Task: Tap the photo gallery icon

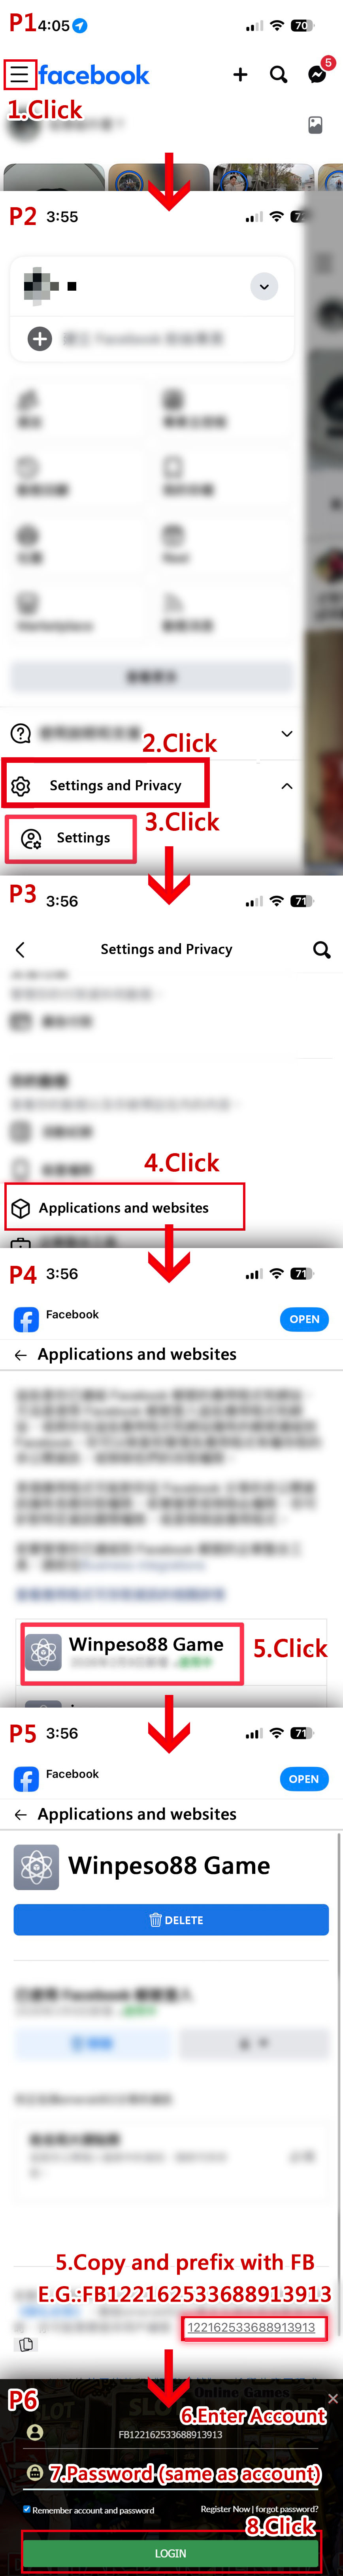Action: (315, 125)
